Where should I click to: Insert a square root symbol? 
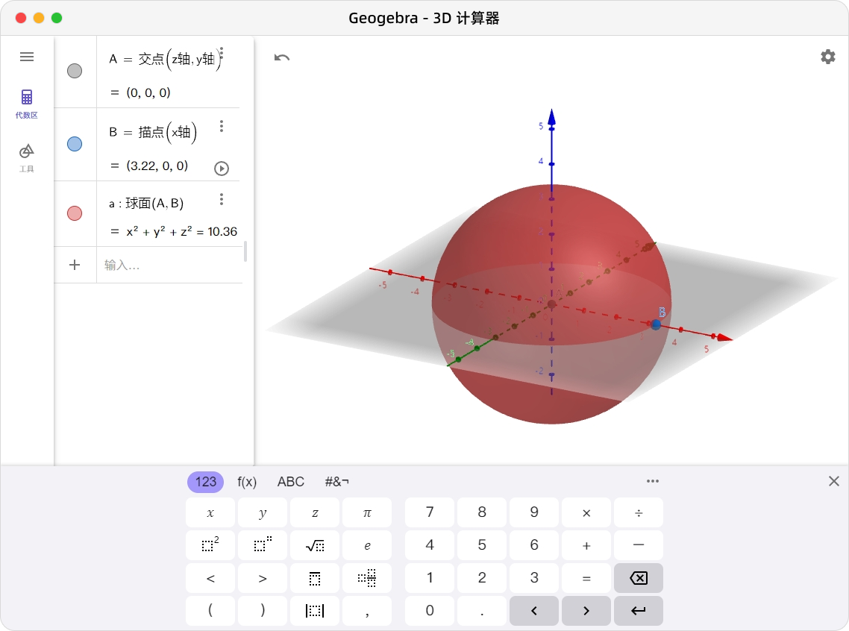coord(315,545)
